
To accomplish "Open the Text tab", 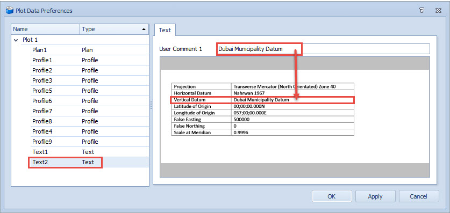I will tap(165, 30).
